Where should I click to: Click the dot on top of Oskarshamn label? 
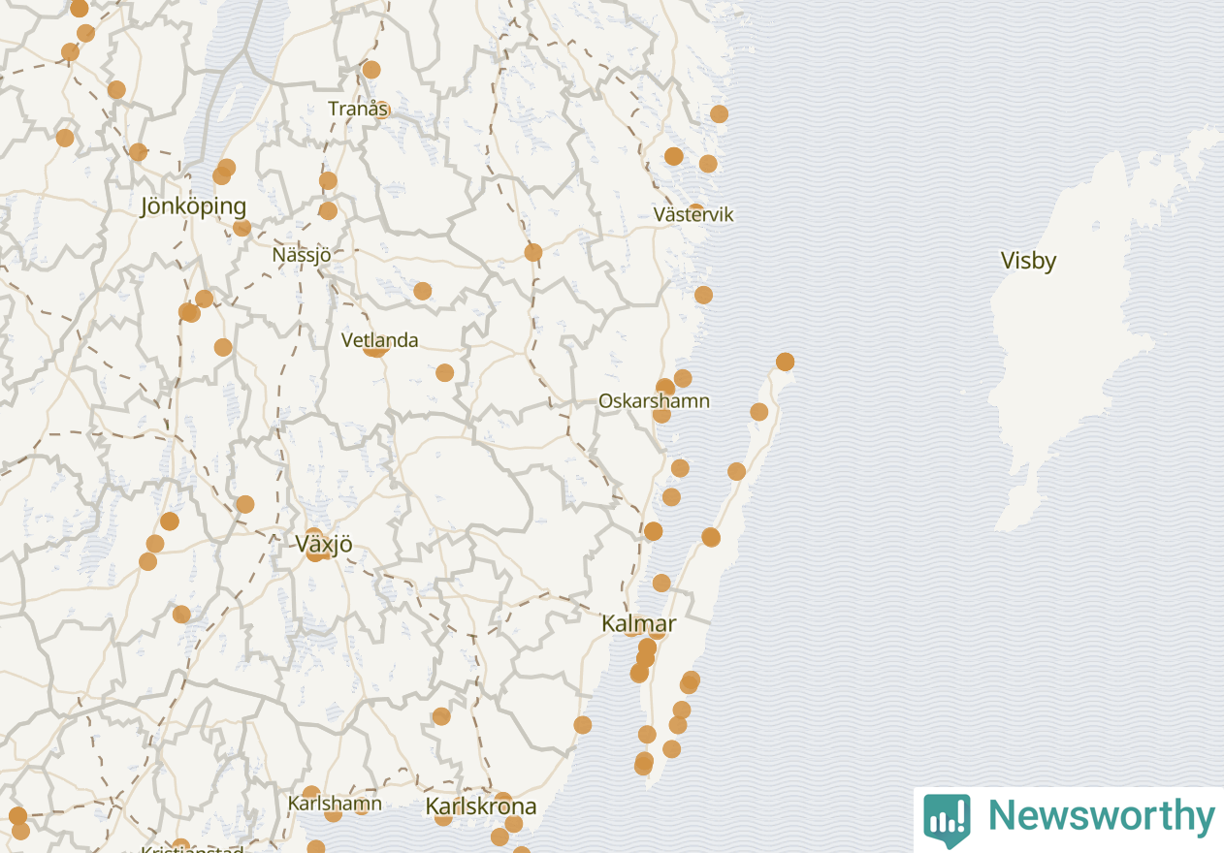pos(664,388)
